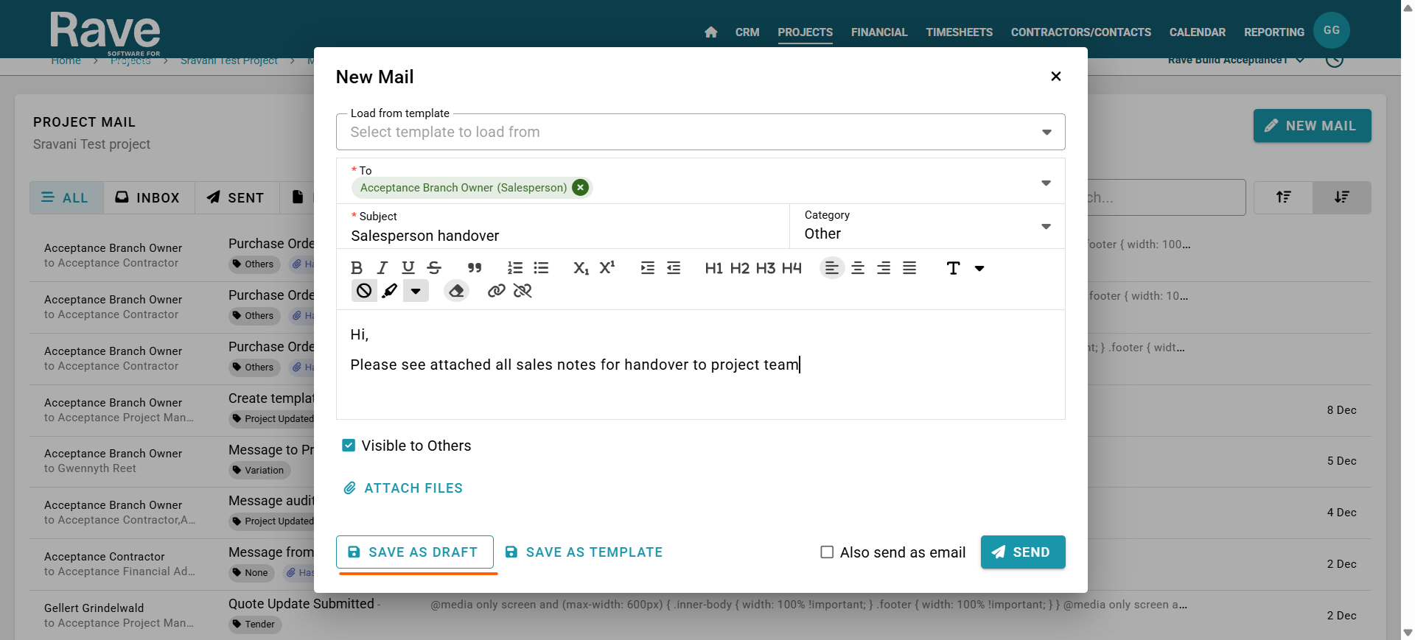Insert a blockquote in the message
Viewport: 1415px width, 640px height.
click(x=475, y=268)
